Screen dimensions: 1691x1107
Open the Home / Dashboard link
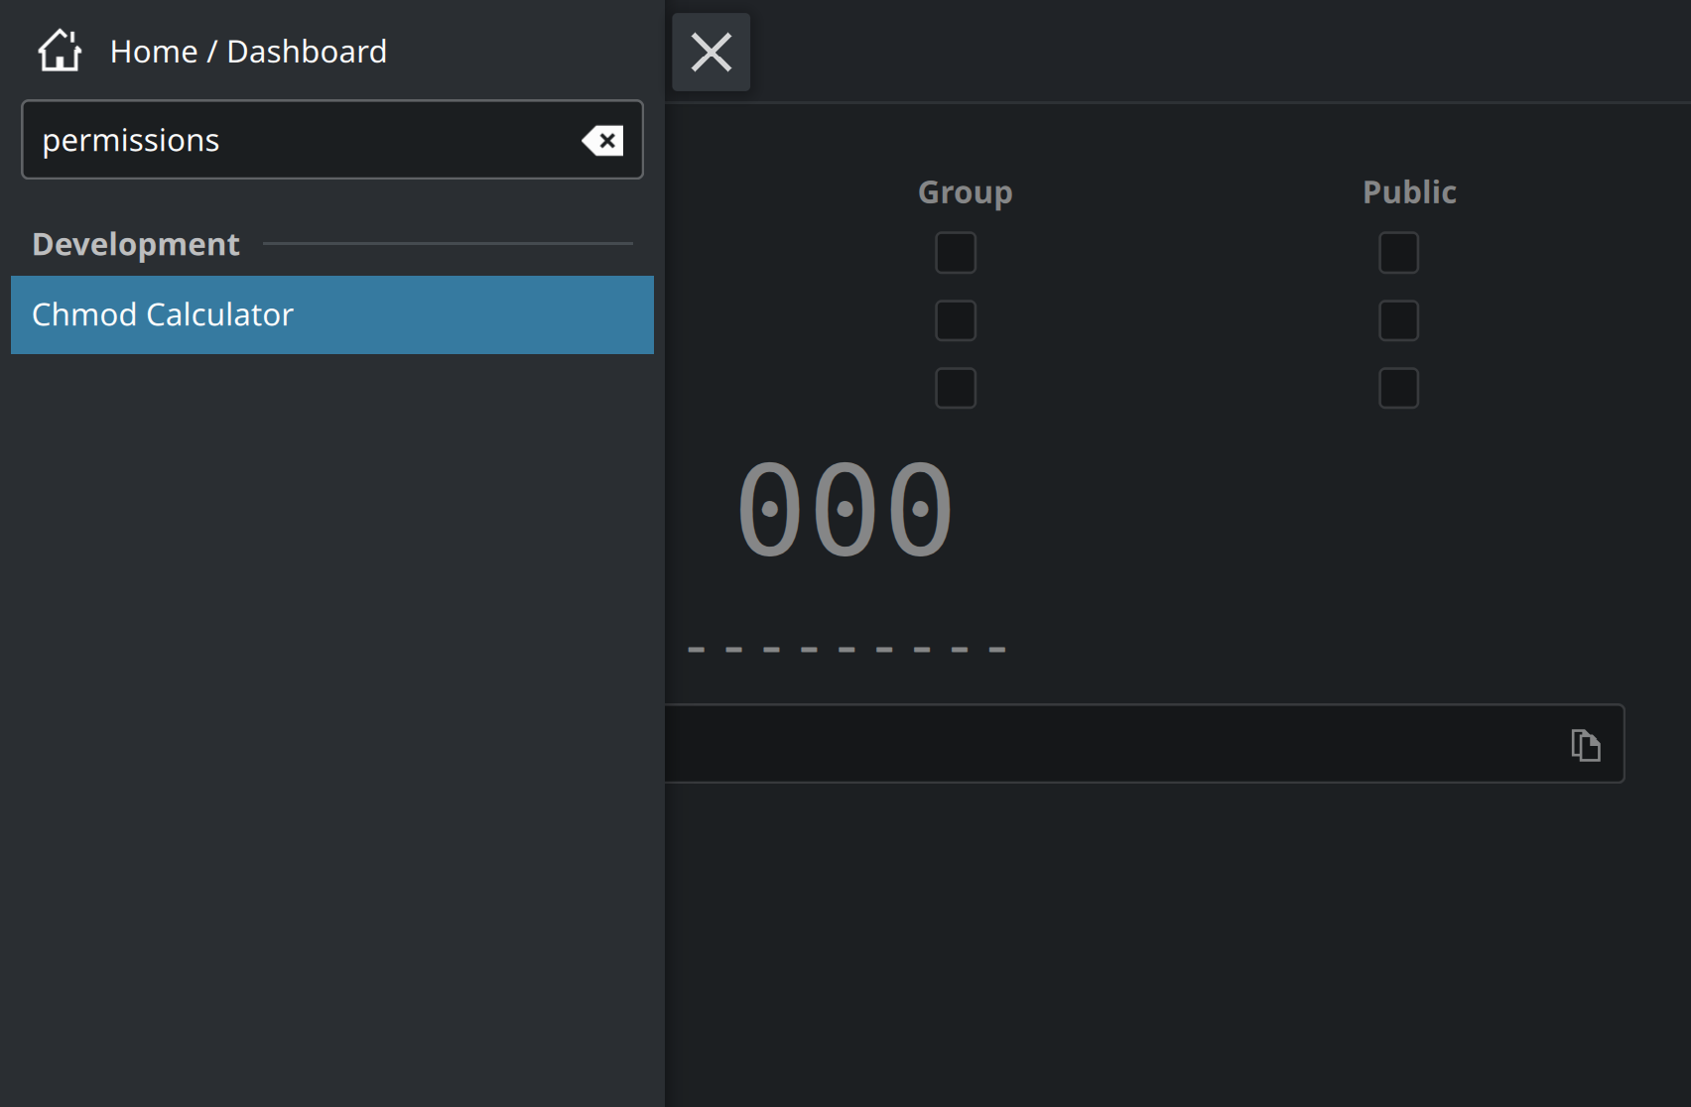248,52
